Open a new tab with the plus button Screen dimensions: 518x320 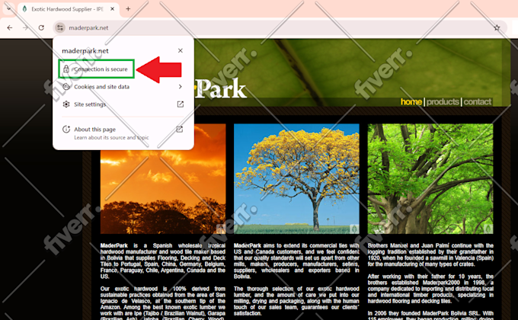tap(128, 9)
